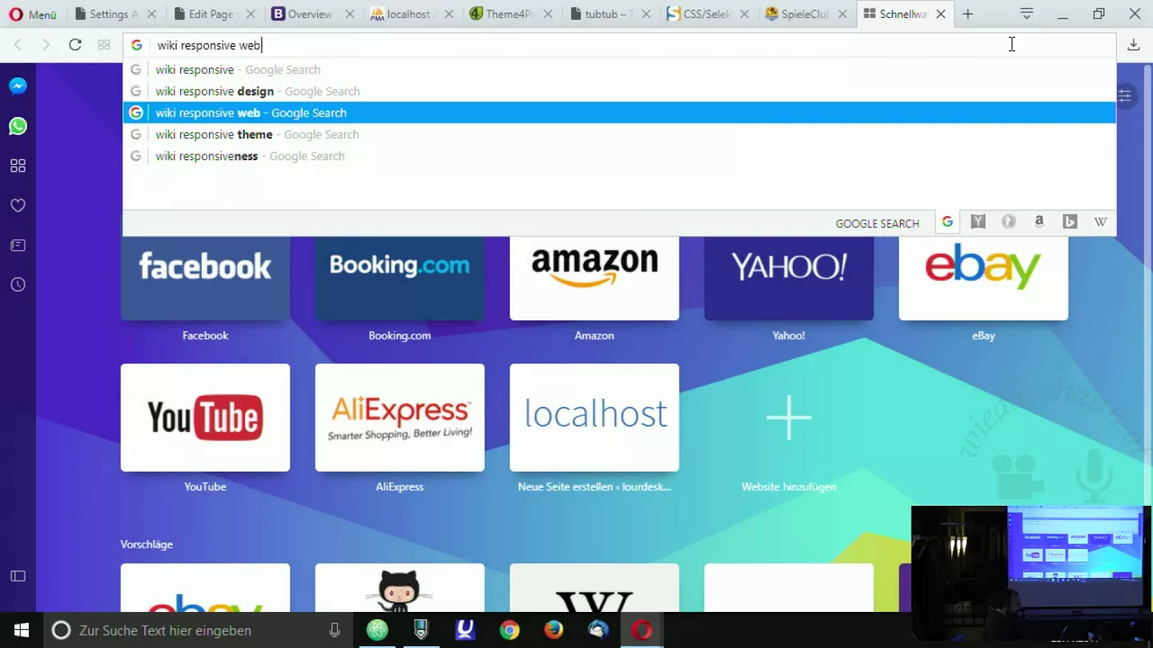Close the Schnellwahl tab
Screen dimensions: 1153x648
click(x=940, y=14)
